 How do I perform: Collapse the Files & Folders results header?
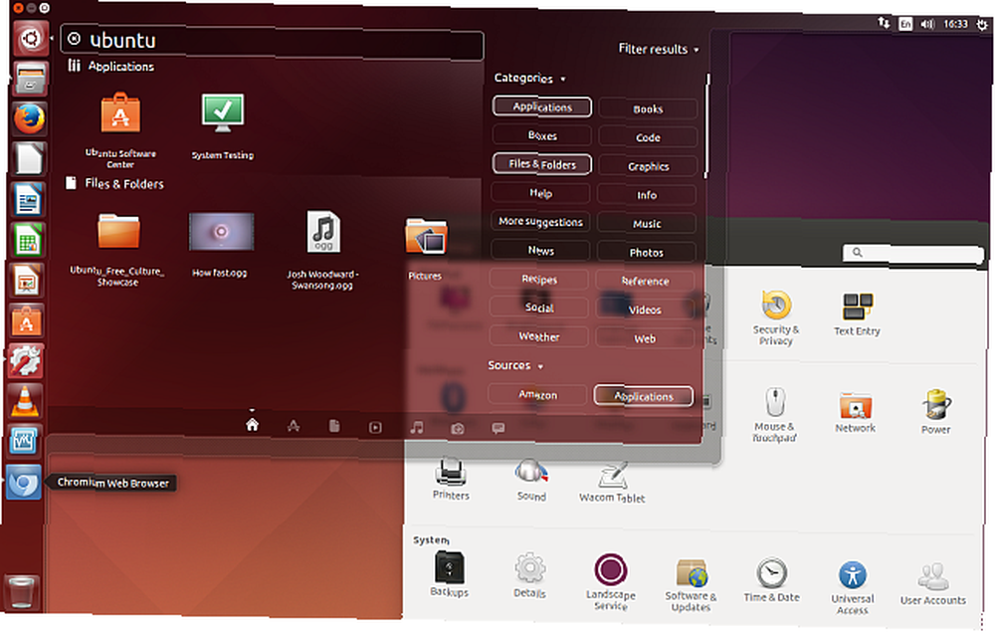click(114, 184)
